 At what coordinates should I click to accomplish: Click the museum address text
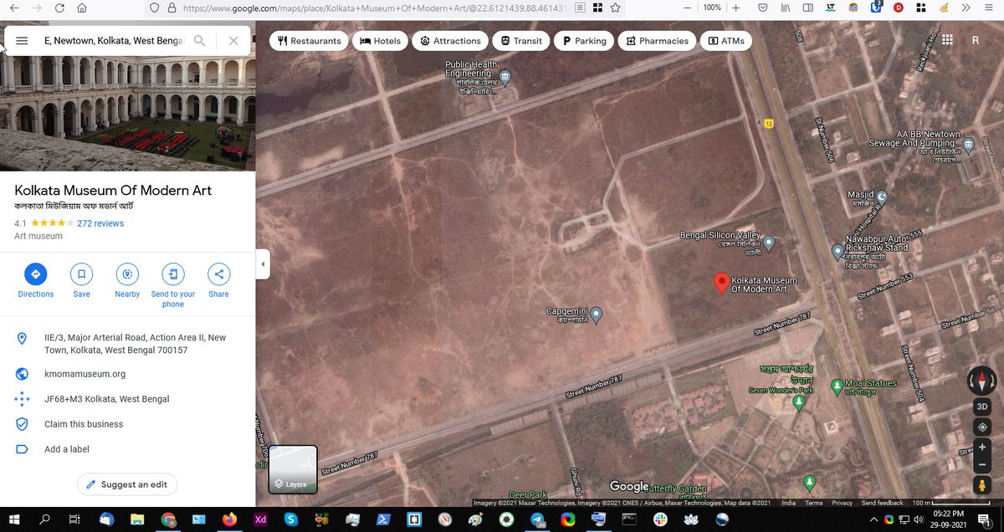135,344
